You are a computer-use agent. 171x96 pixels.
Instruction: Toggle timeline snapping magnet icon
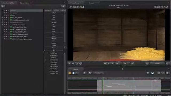pyautogui.click(x=148, y=73)
